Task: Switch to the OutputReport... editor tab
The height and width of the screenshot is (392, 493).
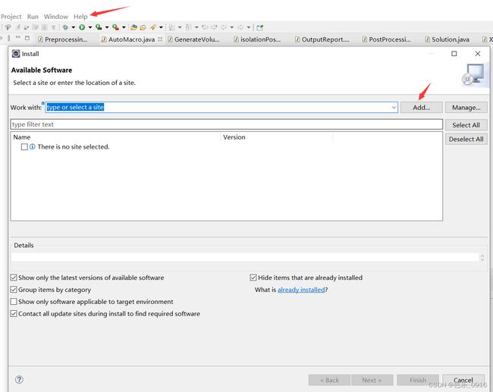Action: [322, 39]
